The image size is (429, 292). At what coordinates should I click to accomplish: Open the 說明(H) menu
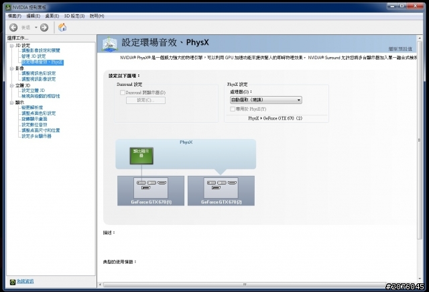click(x=97, y=16)
